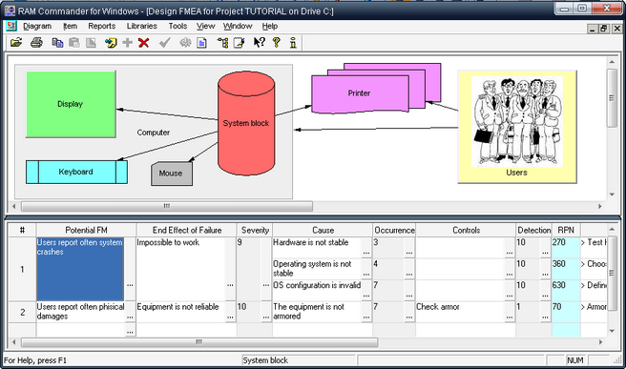
Task: Click the diagram pane horizontal scrollbar thumb
Action: point(167,206)
